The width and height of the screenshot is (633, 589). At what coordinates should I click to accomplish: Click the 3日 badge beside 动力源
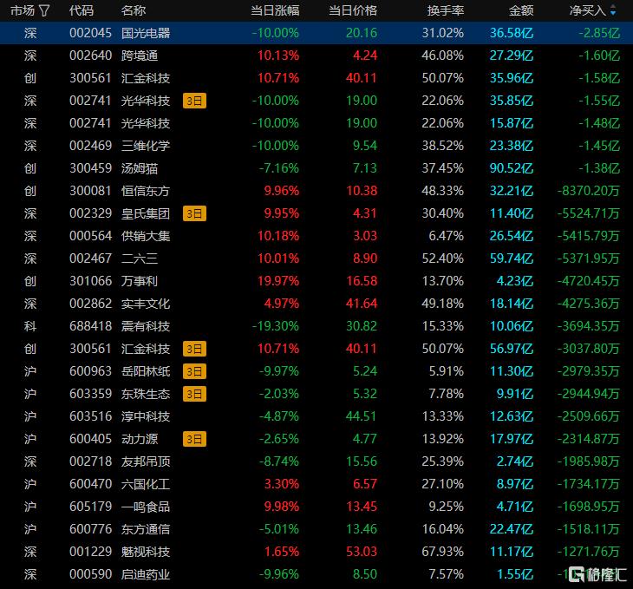point(194,439)
